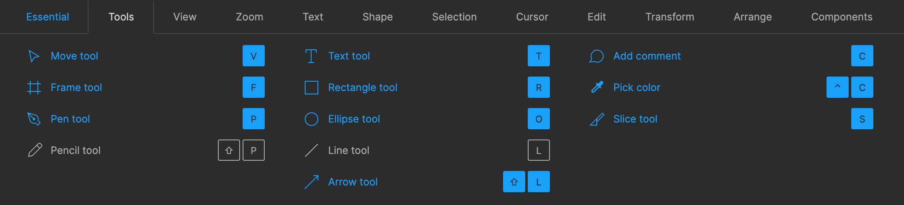Screen dimensions: 904x205
Task: Click the Pencil tool icon
Action: [35, 151]
